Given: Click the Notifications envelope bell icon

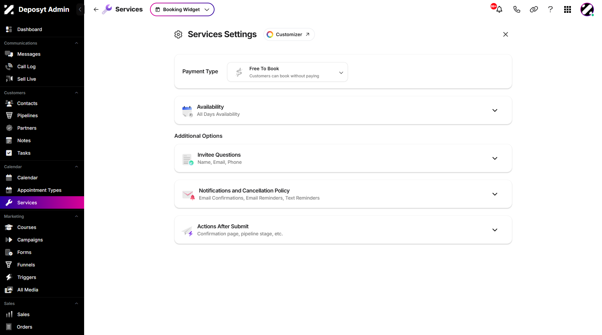Looking at the screenshot, I should [189, 195].
